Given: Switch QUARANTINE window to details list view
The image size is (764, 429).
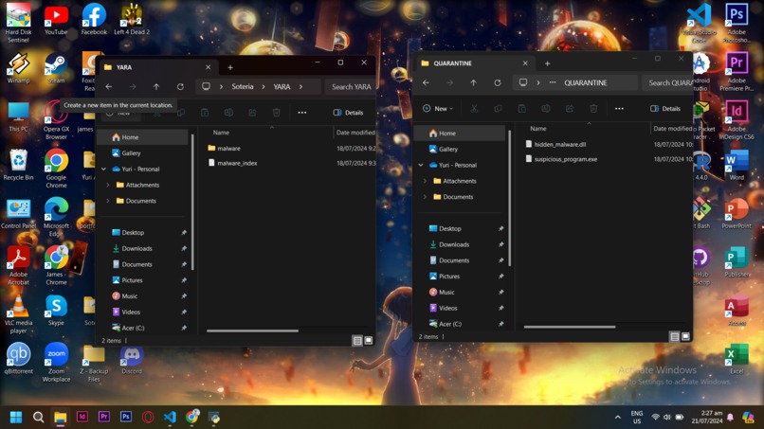Looking at the screenshot, I should pos(674,336).
